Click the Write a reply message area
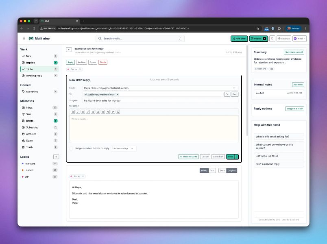The width and height of the screenshot is (327, 244). click(x=154, y=128)
